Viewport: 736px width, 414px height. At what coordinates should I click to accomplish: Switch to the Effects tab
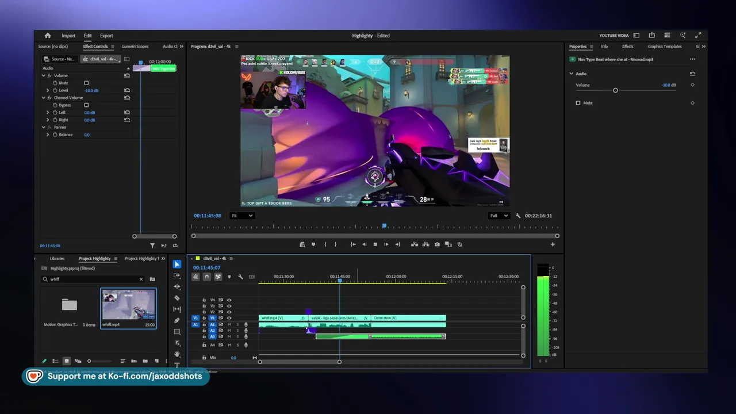click(628, 47)
